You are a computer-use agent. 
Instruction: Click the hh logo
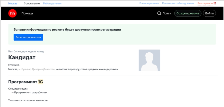click(x=12, y=13)
